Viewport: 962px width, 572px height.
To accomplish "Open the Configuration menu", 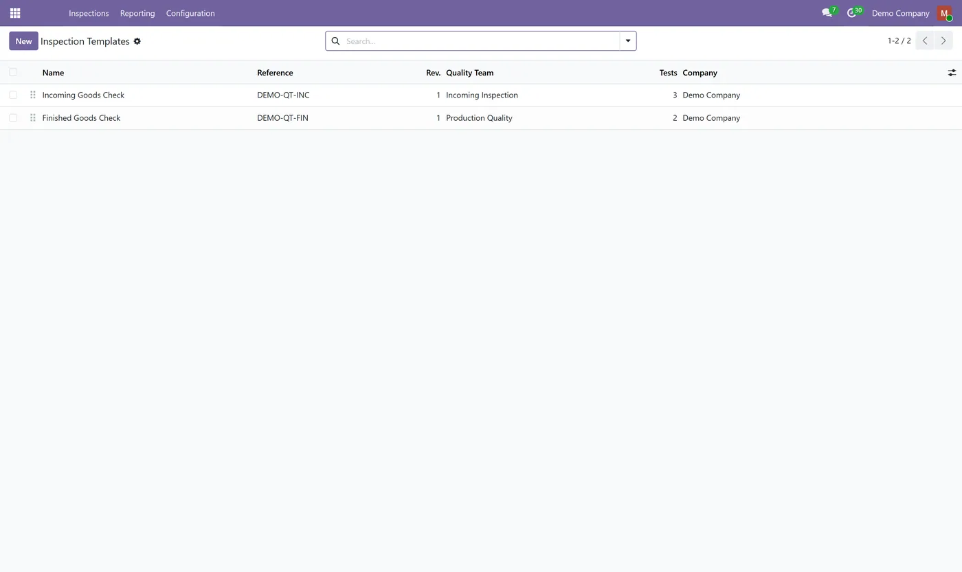I will 190,13.
